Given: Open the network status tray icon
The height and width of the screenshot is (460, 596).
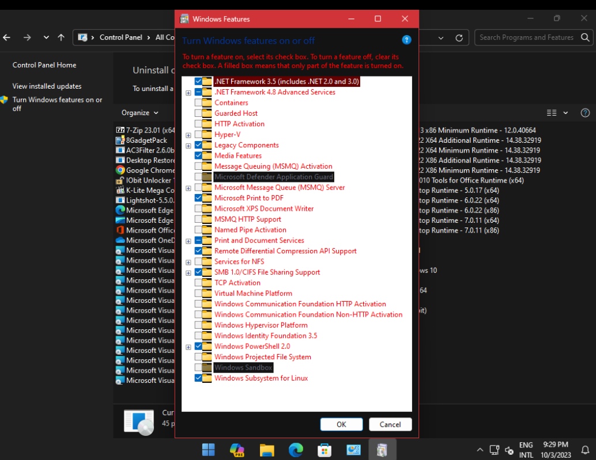Looking at the screenshot, I should (x=494, y=450).
